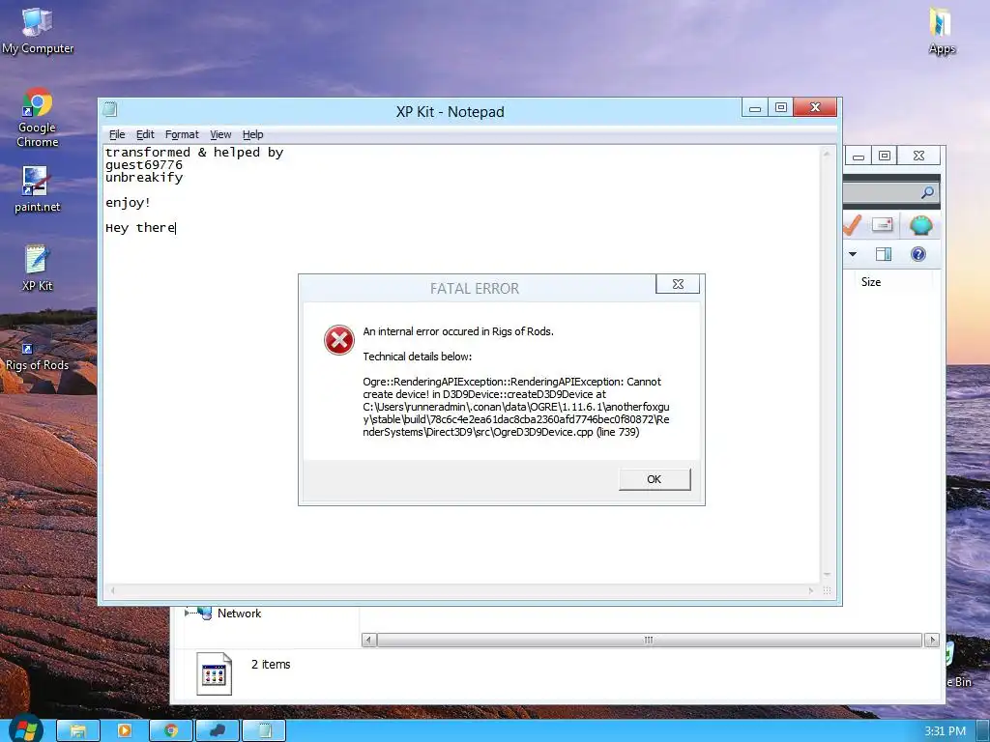Click the envelope mail icon in the Explorer toolbar

(x=882, y=224)
